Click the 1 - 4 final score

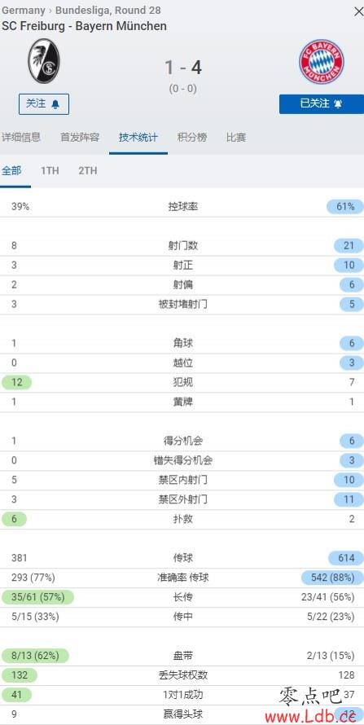click(x=183, y=68)
